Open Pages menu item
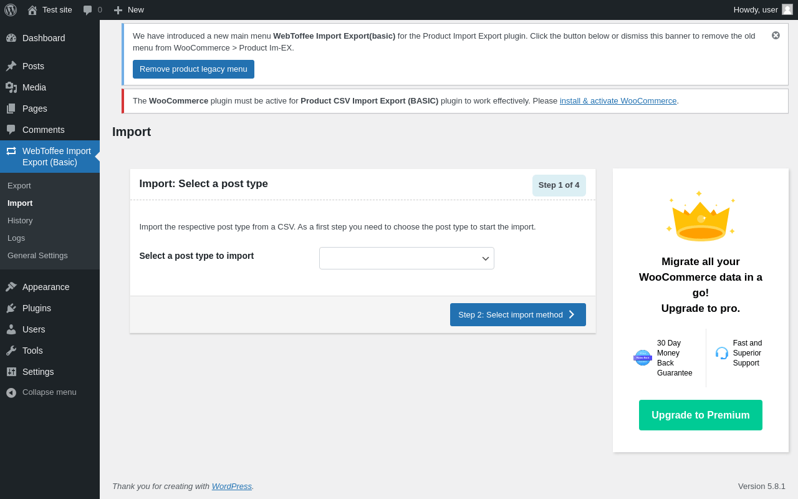The height and width of the screenshot is (499, 798). tap(50, 109)
